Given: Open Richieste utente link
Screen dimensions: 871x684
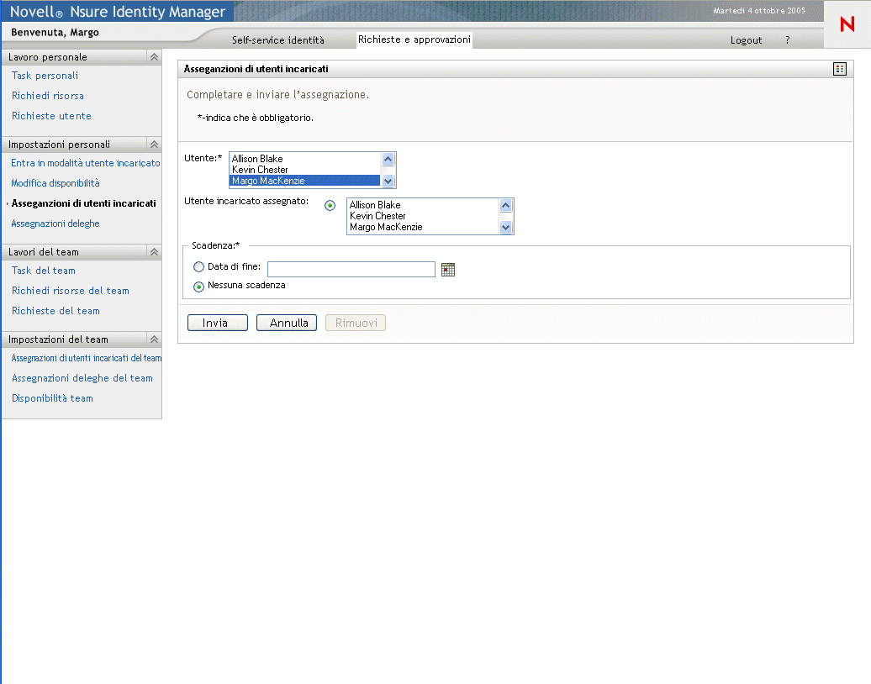Looking at the screenshot, I should 51,115.
